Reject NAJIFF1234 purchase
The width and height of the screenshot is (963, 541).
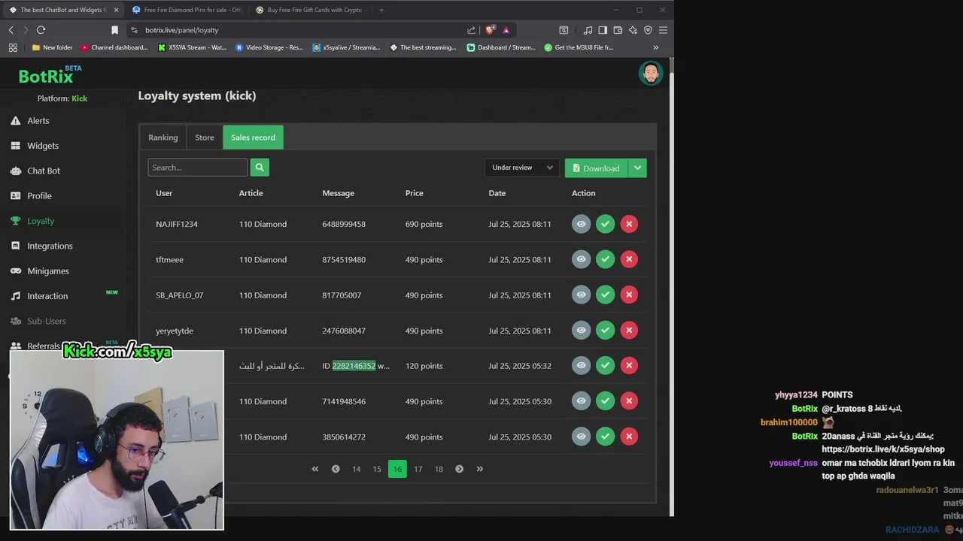[x=629, y=224]
